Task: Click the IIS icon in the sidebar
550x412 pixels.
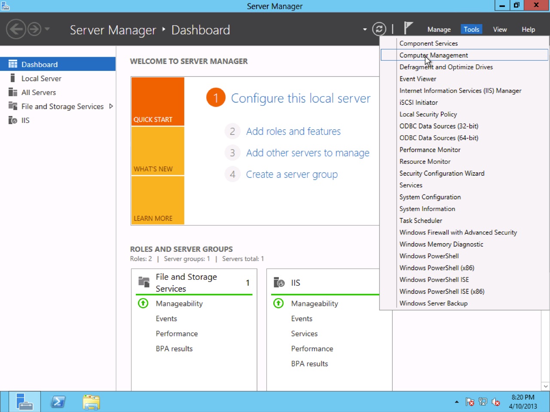Action: [12, 120]
